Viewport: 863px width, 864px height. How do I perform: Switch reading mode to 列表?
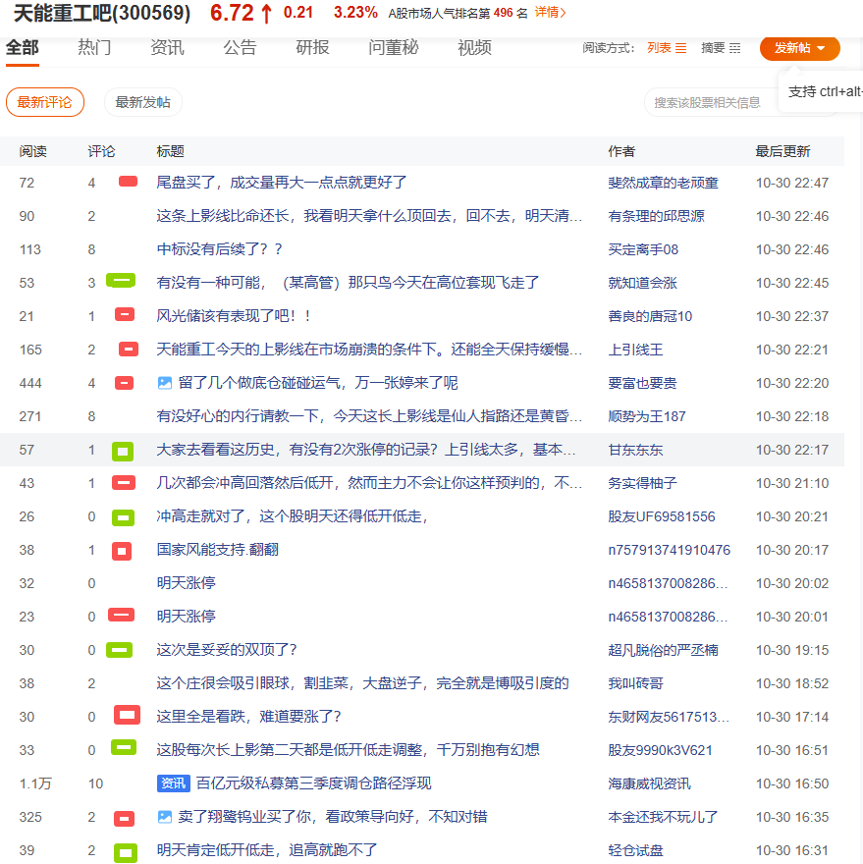(x=667, y=48)
